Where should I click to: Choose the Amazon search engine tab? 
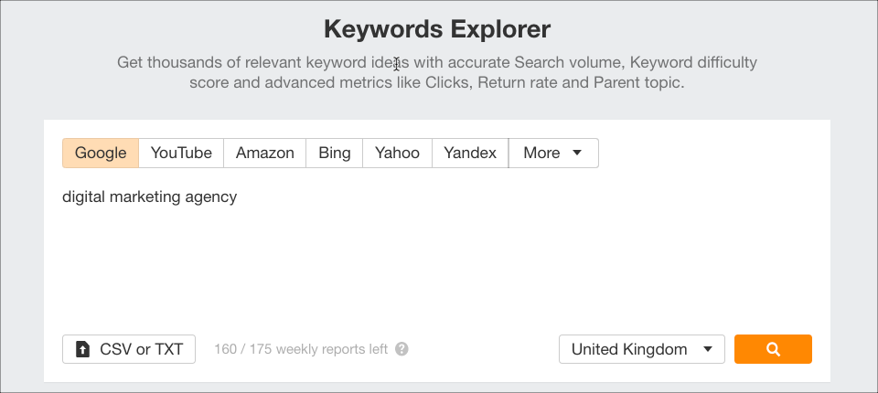[x=265, y=153]
